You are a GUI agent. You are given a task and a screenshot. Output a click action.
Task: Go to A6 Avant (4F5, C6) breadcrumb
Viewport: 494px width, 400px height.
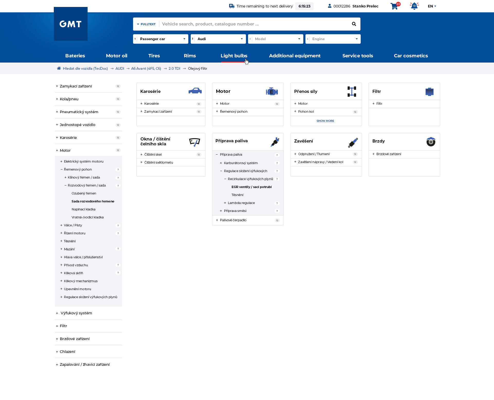click(x=146, y=68)
